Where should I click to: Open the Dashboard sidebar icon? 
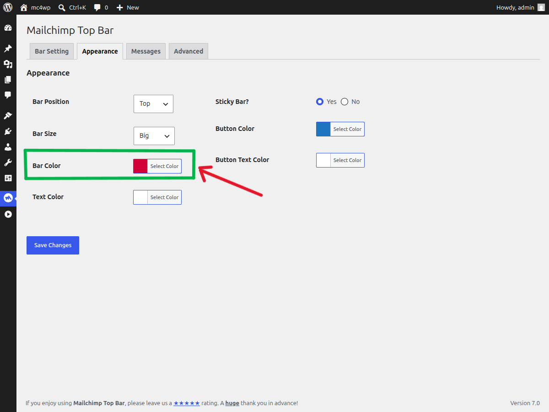(8, 28)
